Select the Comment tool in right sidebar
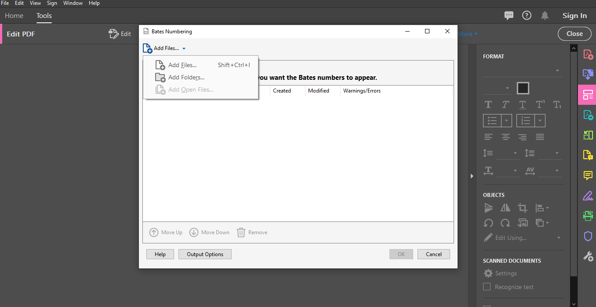This screenshot has width=596, height=307. [x=588, y=175]
